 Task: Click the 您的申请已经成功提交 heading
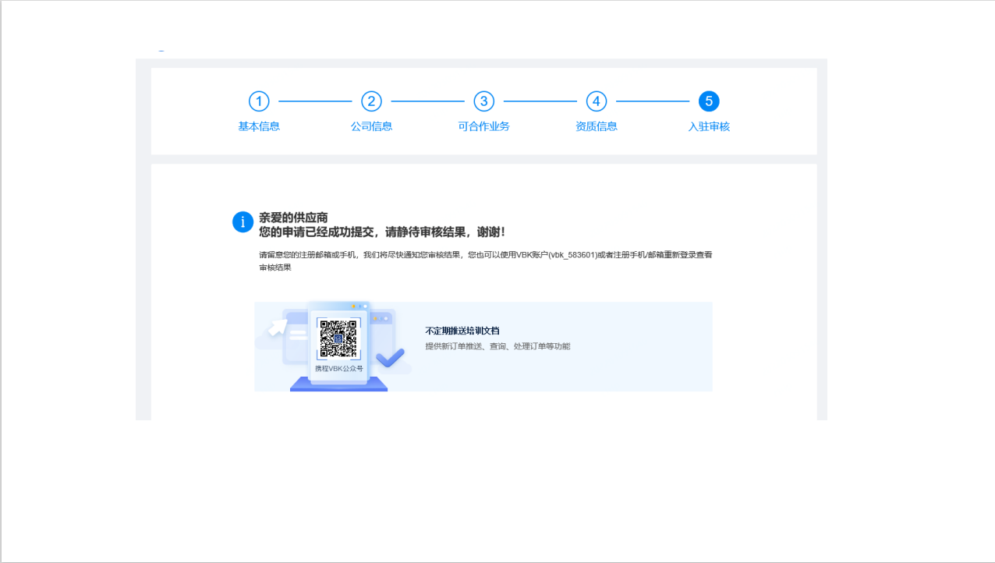382,232
